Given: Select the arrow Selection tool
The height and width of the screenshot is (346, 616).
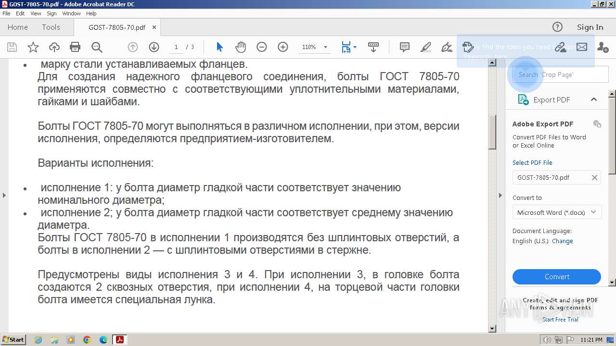Looking at the screenshot, I should tap(220, 47).
